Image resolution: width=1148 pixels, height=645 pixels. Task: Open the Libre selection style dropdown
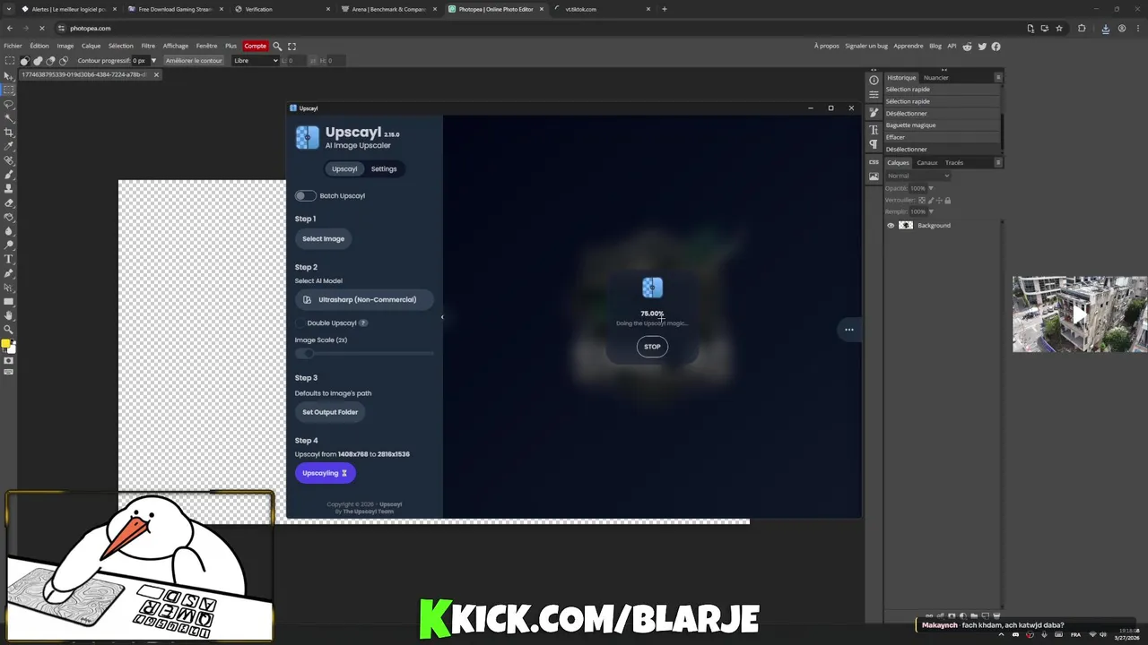[256, 60]
